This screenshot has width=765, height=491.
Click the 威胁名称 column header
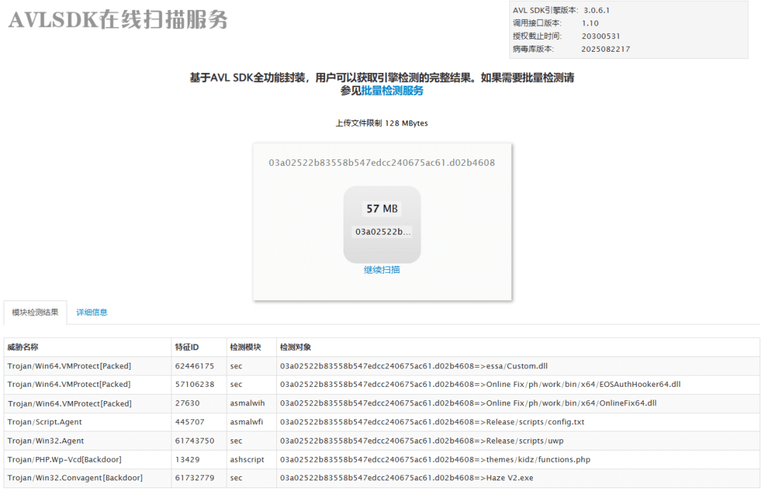tap(23, 347)
